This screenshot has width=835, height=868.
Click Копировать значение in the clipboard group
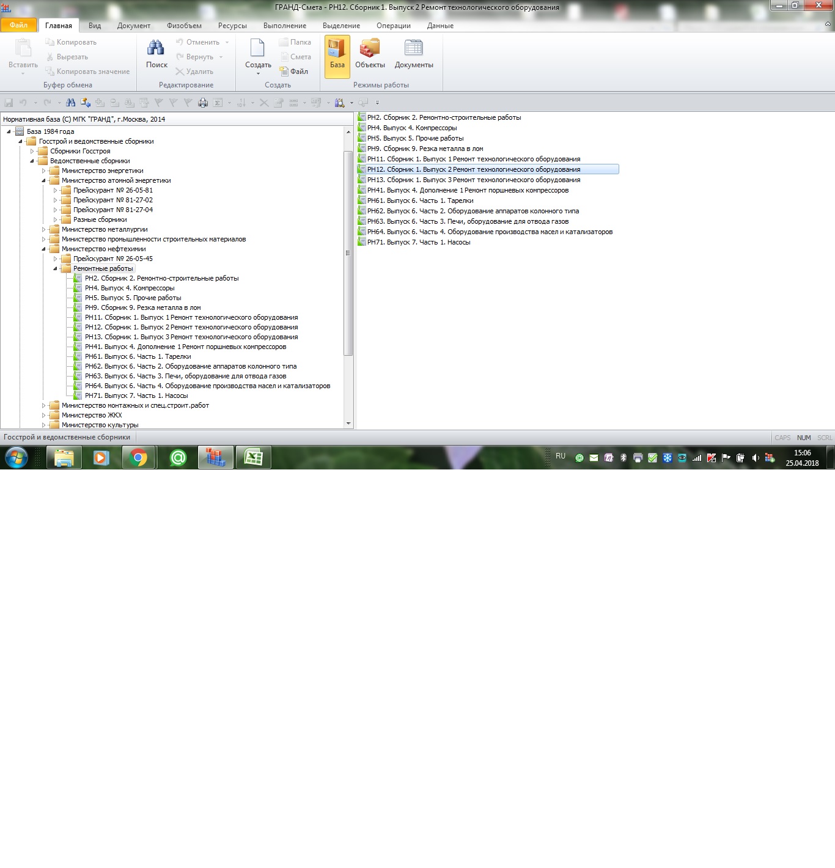click(x=87, y=72)
